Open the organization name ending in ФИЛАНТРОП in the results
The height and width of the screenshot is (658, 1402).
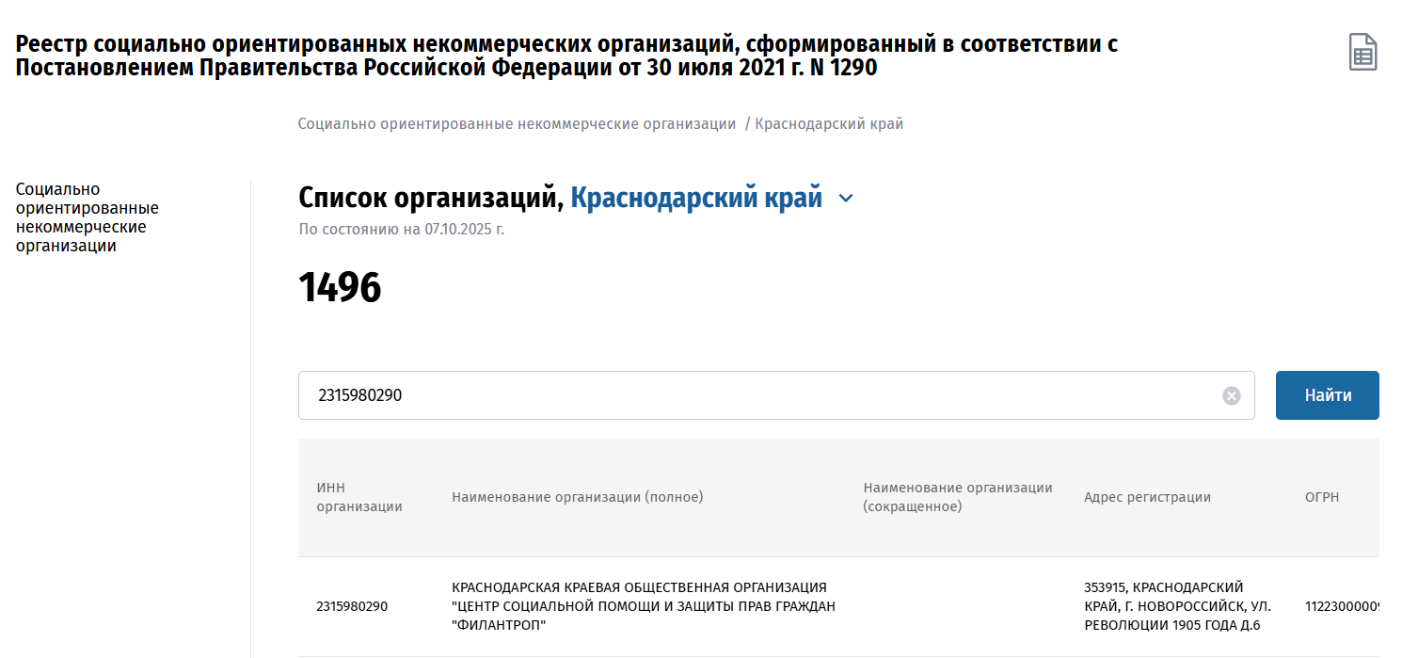[x=643, y=606]
